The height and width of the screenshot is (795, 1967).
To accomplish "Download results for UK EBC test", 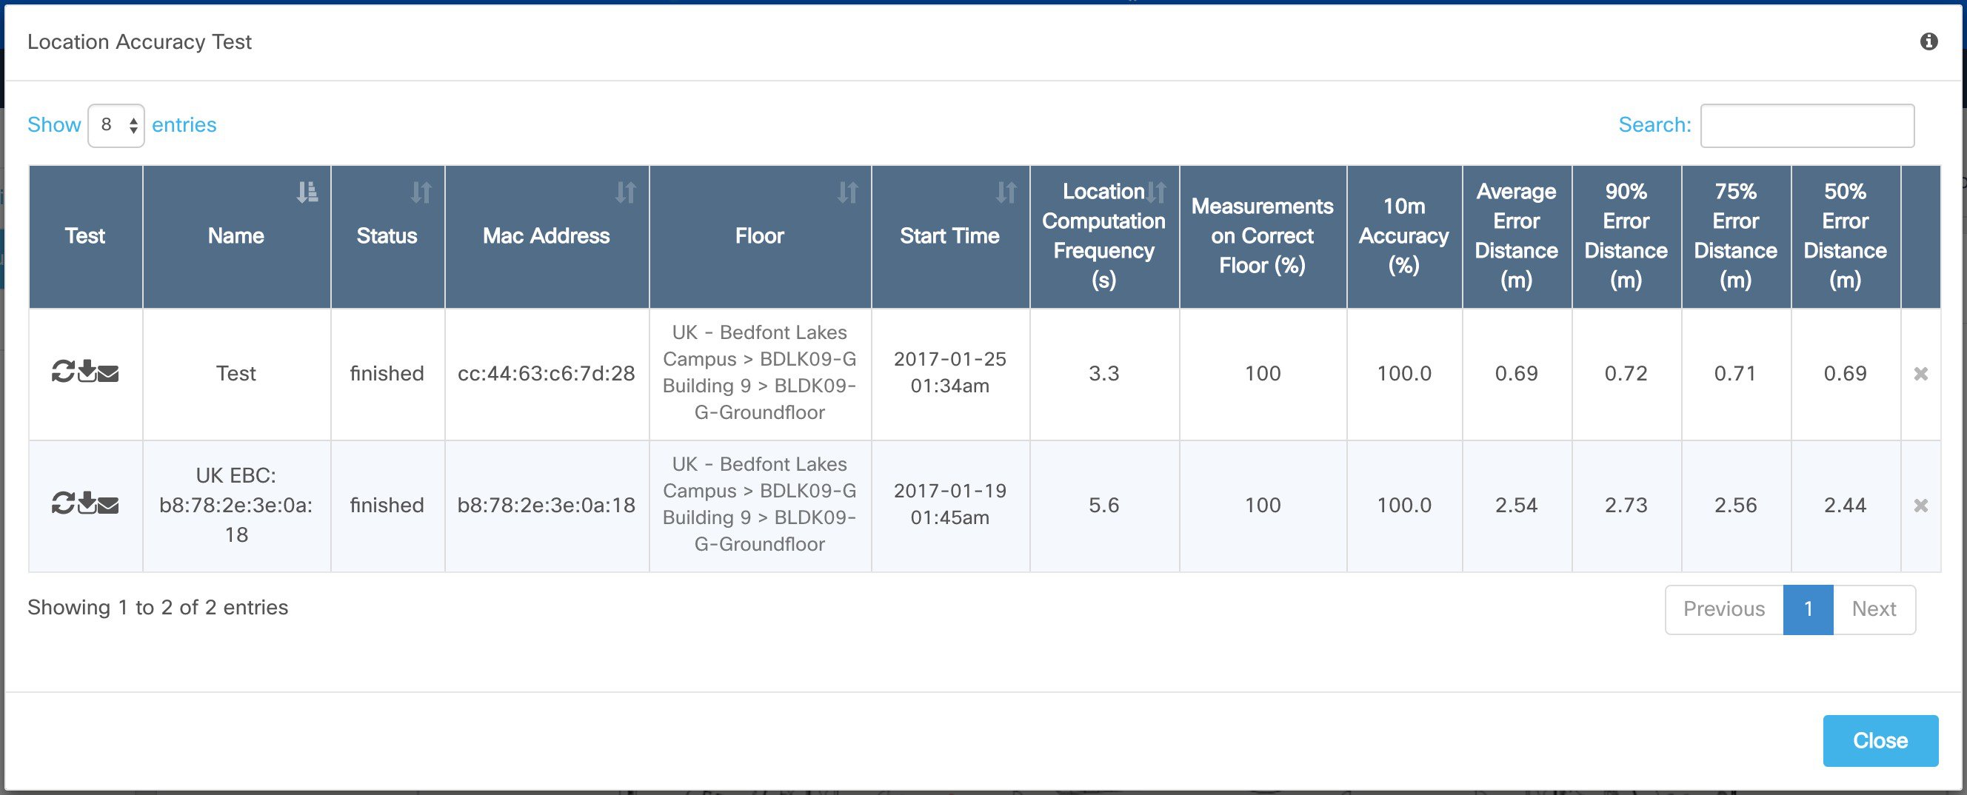I will pos(87,503).
